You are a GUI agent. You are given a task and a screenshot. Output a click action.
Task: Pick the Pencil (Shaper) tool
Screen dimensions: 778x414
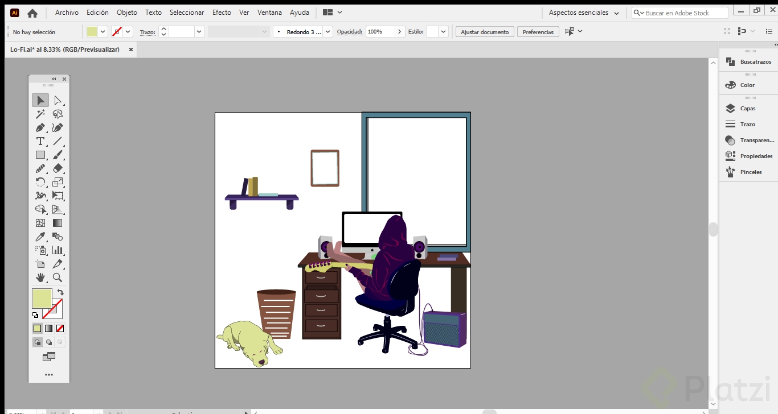(x=40, y=169)
